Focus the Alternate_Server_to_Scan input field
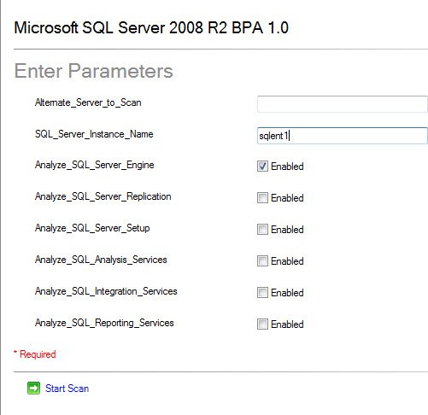 click(343, 104)
